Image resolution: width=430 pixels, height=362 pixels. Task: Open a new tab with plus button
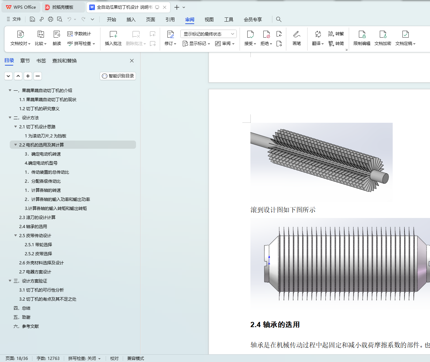pos(177,7)
